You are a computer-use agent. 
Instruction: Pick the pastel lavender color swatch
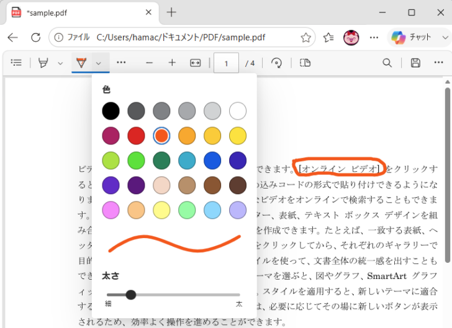pyautogui.click(x=238, y=210)
